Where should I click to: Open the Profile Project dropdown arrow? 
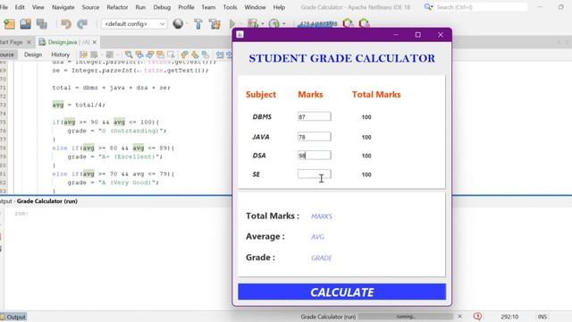(x=284, y=24)
